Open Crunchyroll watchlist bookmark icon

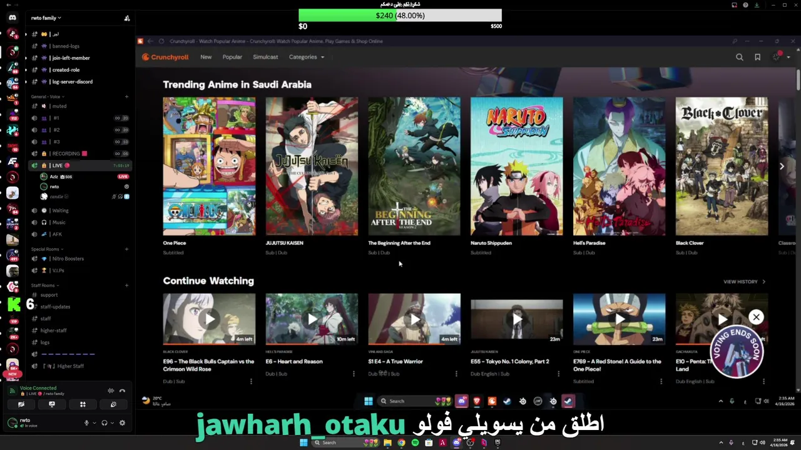pyautogui.click(x=757, y=57)
